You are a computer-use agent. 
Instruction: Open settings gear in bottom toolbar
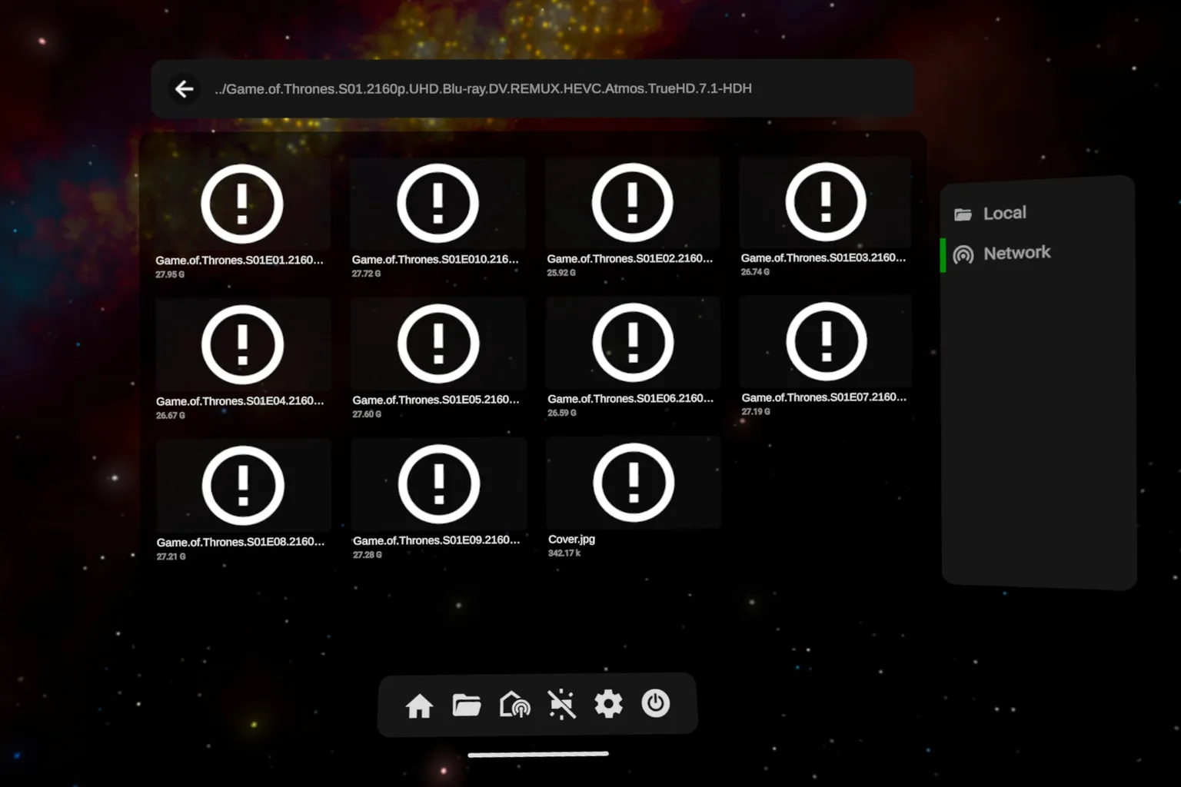(x=608, y=704)
